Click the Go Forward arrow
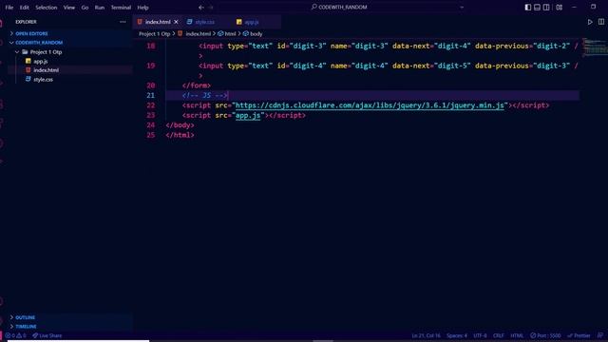 (x=211, y=7)
